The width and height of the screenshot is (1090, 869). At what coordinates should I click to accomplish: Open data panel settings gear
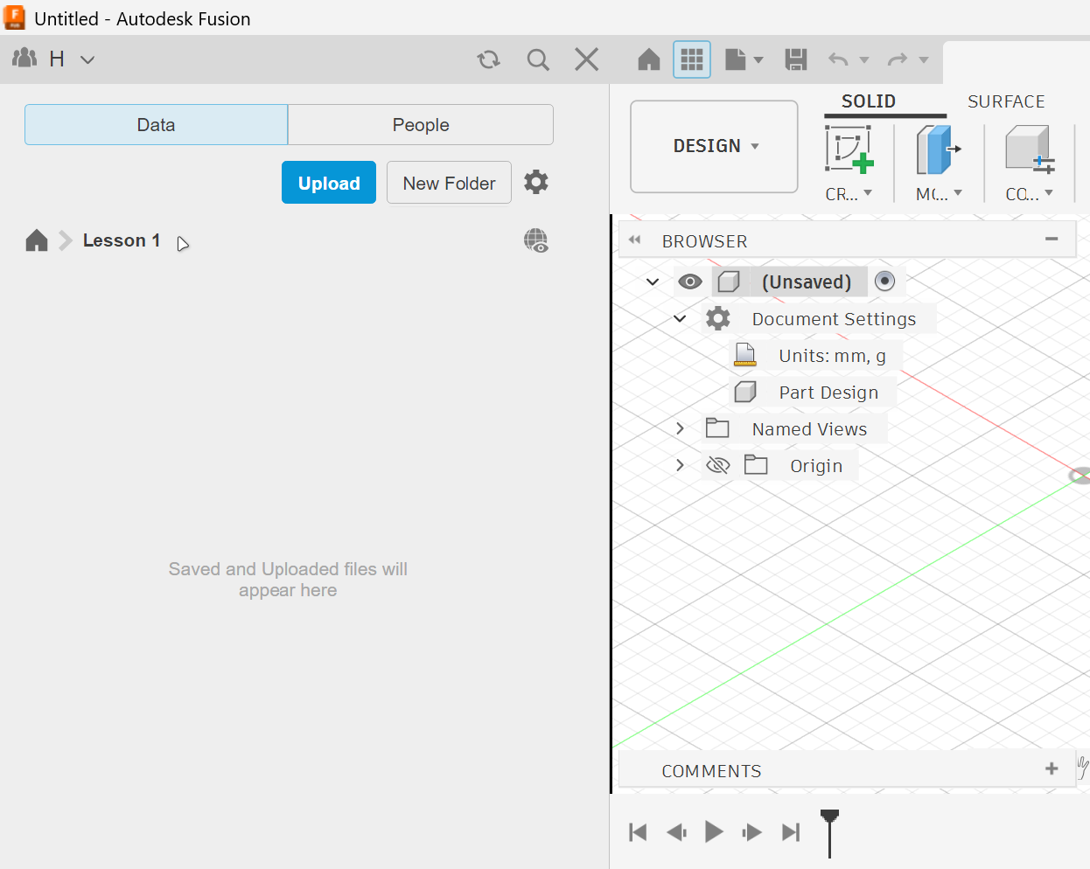(x=536, y=182)
